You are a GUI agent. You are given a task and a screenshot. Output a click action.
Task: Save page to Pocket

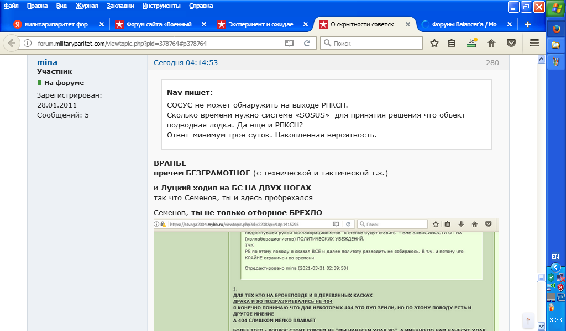[511, 43]
